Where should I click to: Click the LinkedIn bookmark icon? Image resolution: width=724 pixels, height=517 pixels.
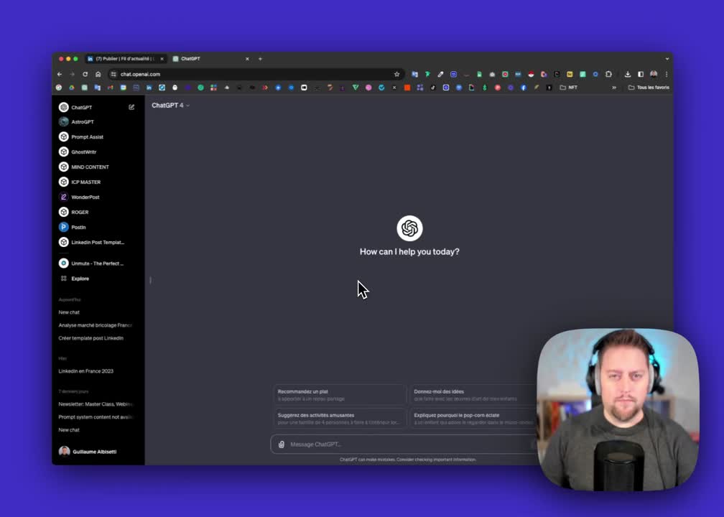[x=149, y=88]
